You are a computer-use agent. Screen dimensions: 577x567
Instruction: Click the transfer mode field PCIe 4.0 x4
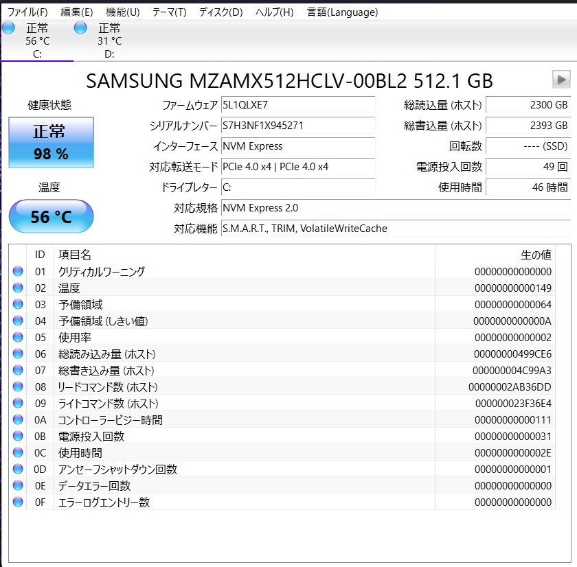click(x=298, y=167)
